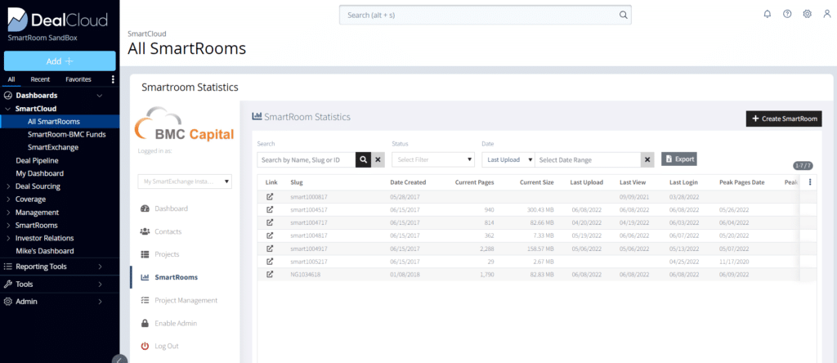Open the Last Upload date type dropdown
837x363 pixels.
click(508, 159)
